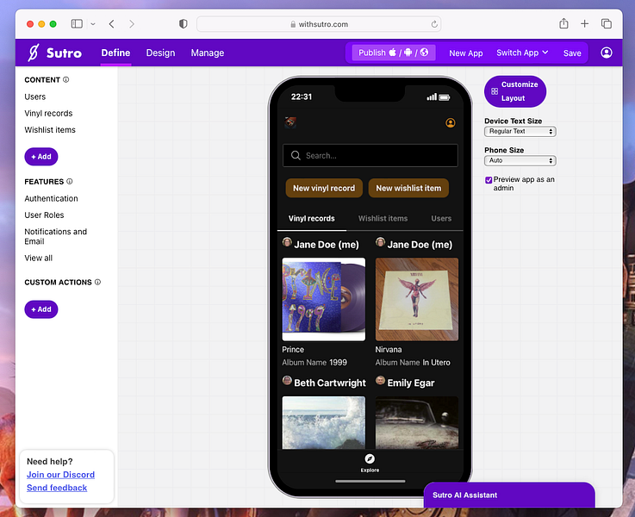Tap the New wishlist item button
This screenshot has width=635, height=517.
[408, 188]
